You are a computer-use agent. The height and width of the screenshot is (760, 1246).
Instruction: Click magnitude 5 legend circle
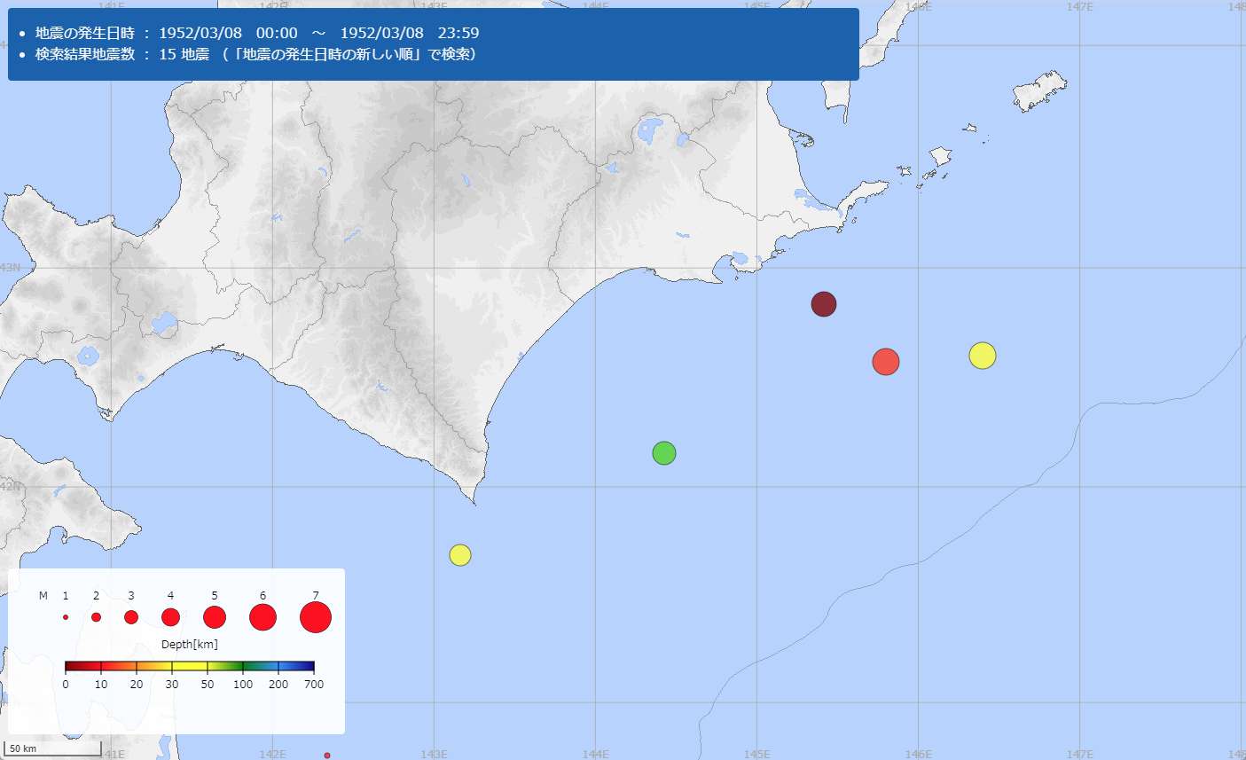(215, 617)
